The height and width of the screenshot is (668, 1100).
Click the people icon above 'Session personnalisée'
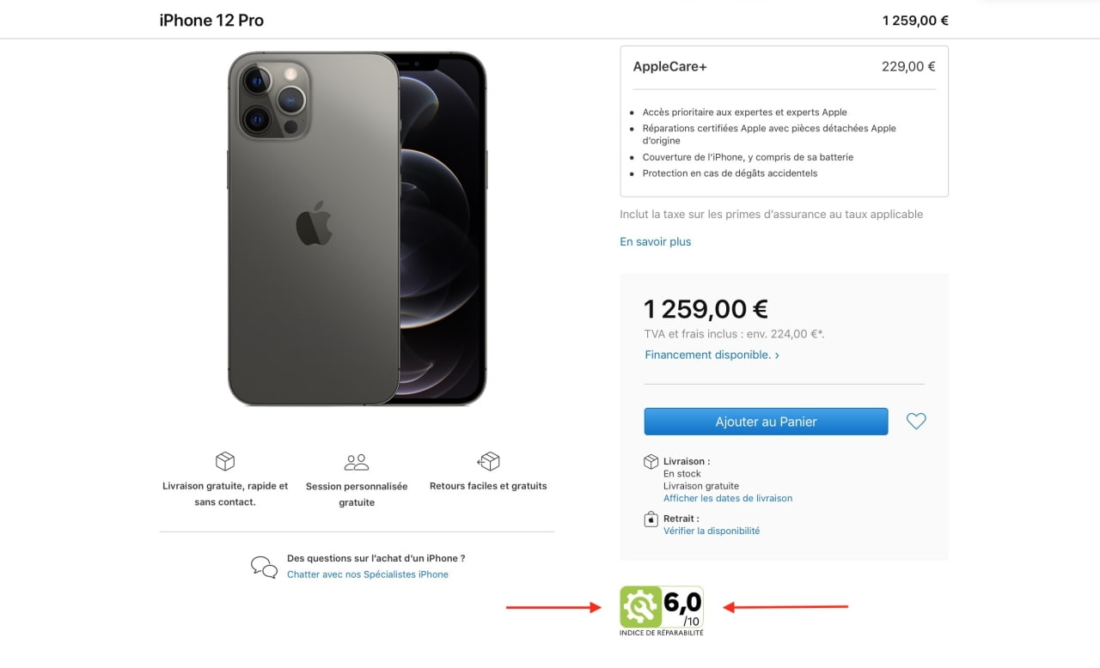pyautogui.click(x=357, y=461)
